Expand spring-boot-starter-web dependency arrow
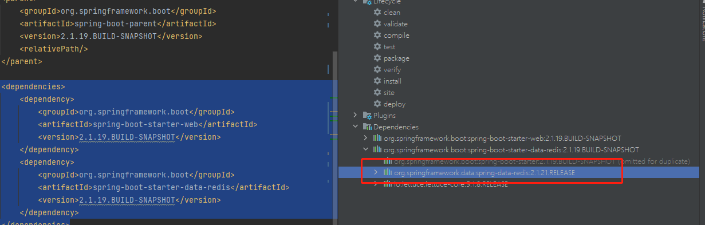 click(366, 138)
